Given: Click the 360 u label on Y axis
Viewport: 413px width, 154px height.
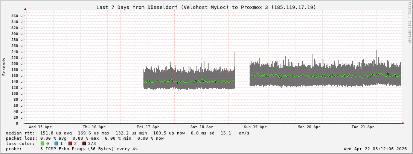Looking at the screenshot, I should tap(17, 16).
